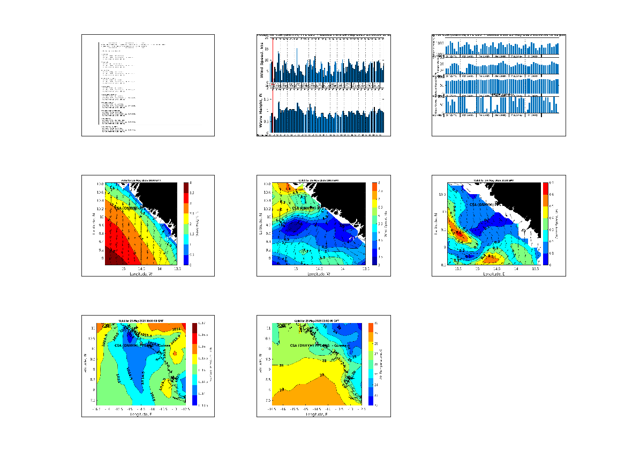Click the Longitude, E label under temperature map
The image size is (625, 468).
317,415
